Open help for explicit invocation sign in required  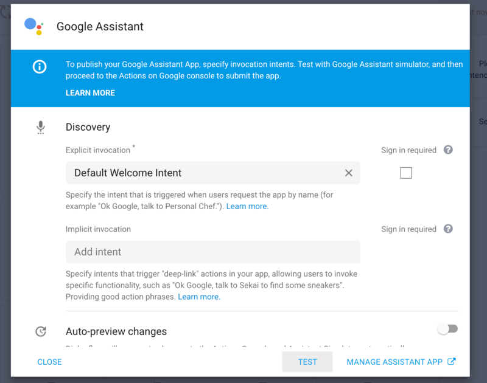[x=448, y=150]
